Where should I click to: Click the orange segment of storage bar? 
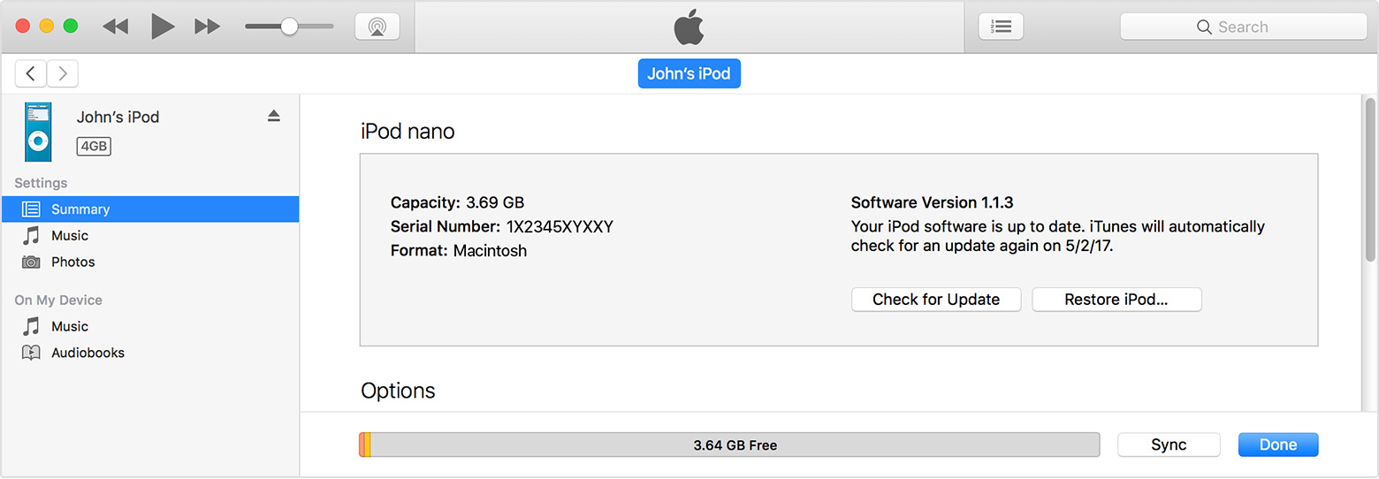tap(362, 445)
